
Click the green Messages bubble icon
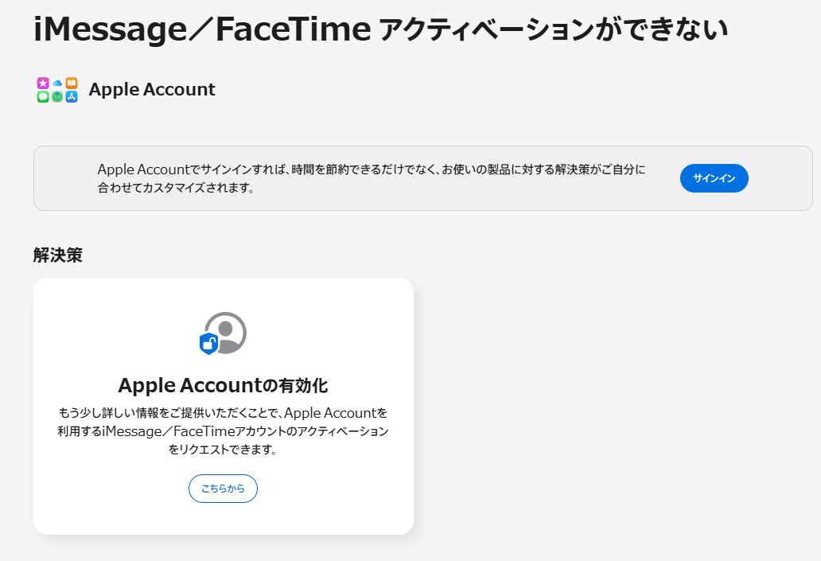coord(43,96)
